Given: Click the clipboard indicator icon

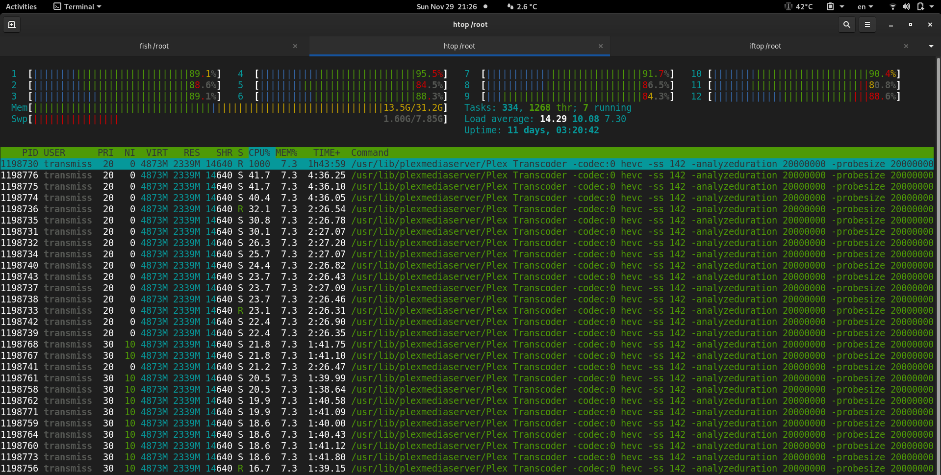Looking at the screenshot, I should point(830,7).
